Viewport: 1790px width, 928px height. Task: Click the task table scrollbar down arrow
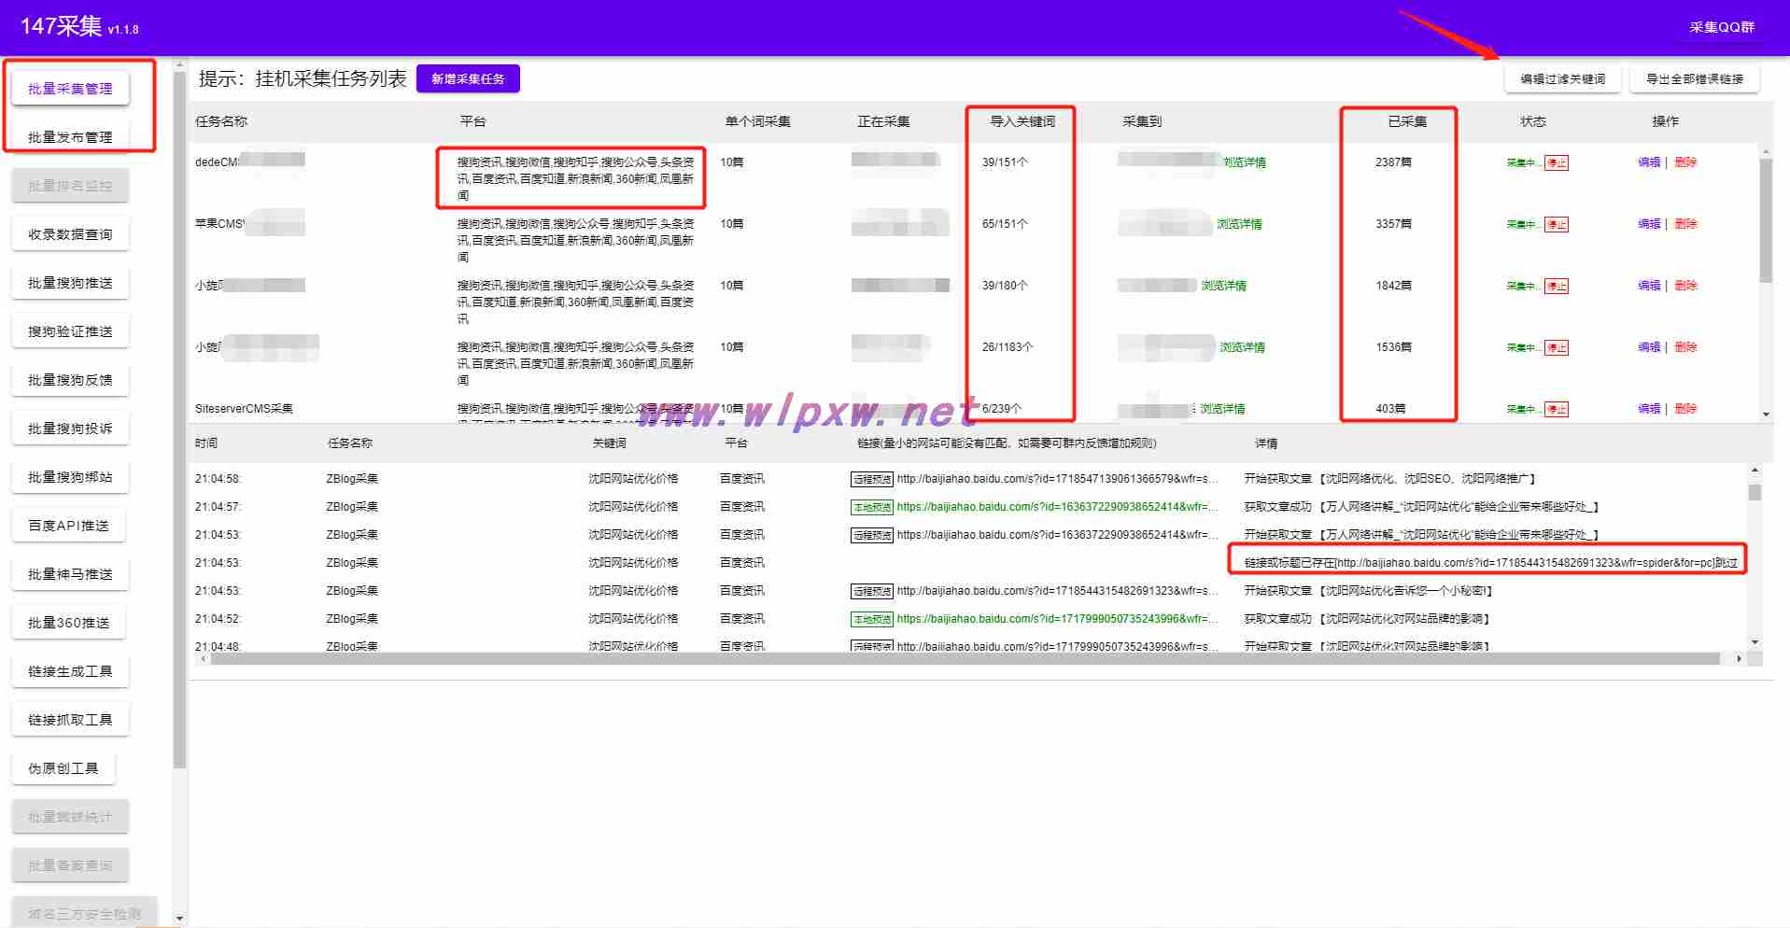click(1765, 414)
